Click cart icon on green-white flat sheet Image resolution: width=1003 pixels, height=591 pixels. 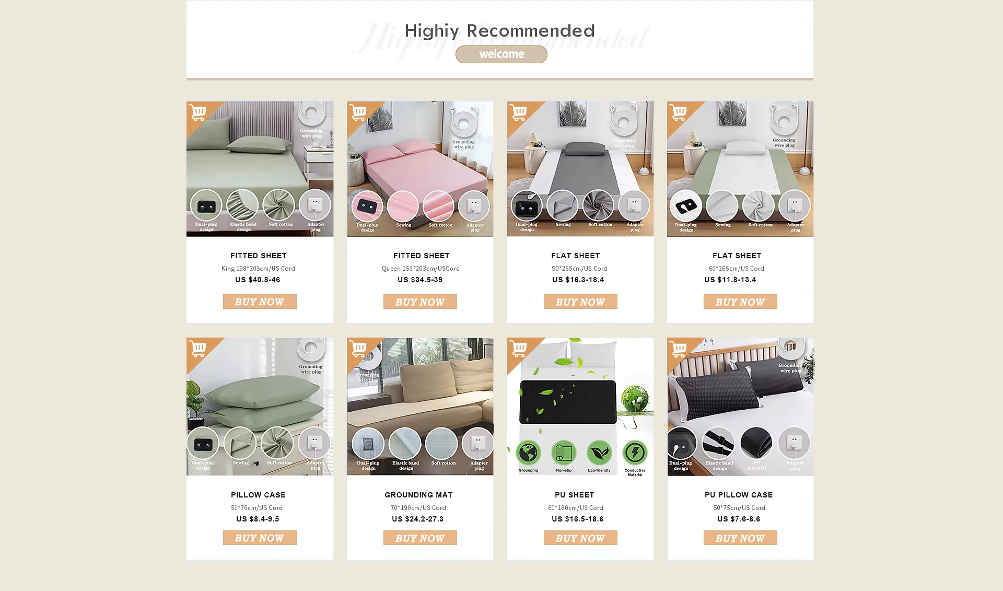pyautogui.click(x=679, y=112)
